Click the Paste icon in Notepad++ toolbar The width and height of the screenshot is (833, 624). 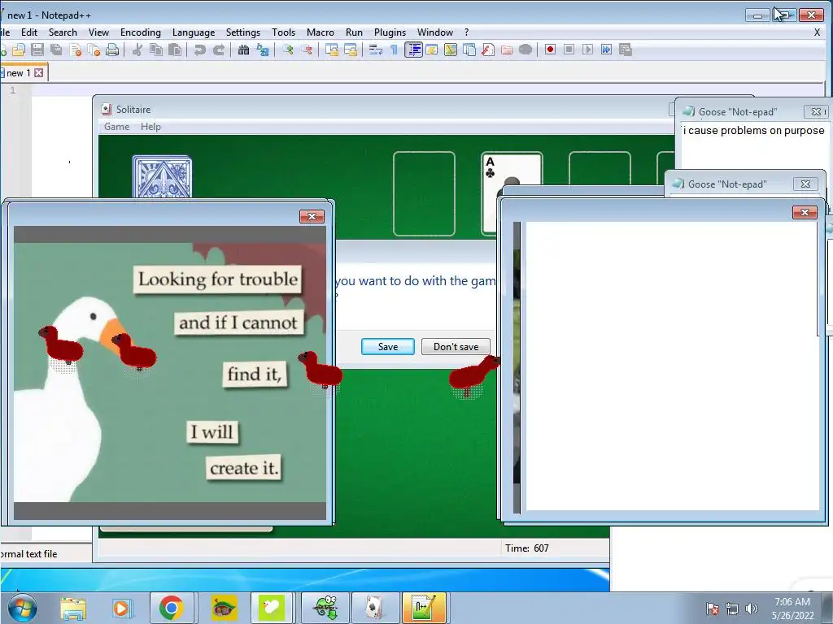coord(175,50)
